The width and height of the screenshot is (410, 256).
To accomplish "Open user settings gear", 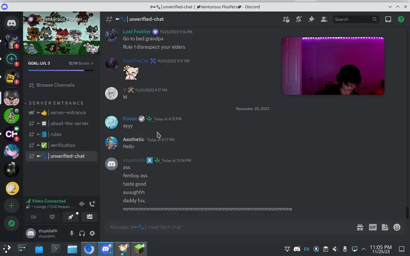I will tap(92, 233).
